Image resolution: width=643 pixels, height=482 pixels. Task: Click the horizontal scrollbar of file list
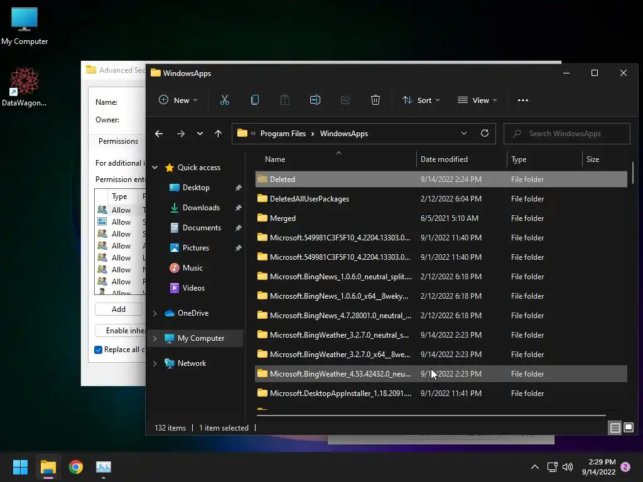pos(431,415)
